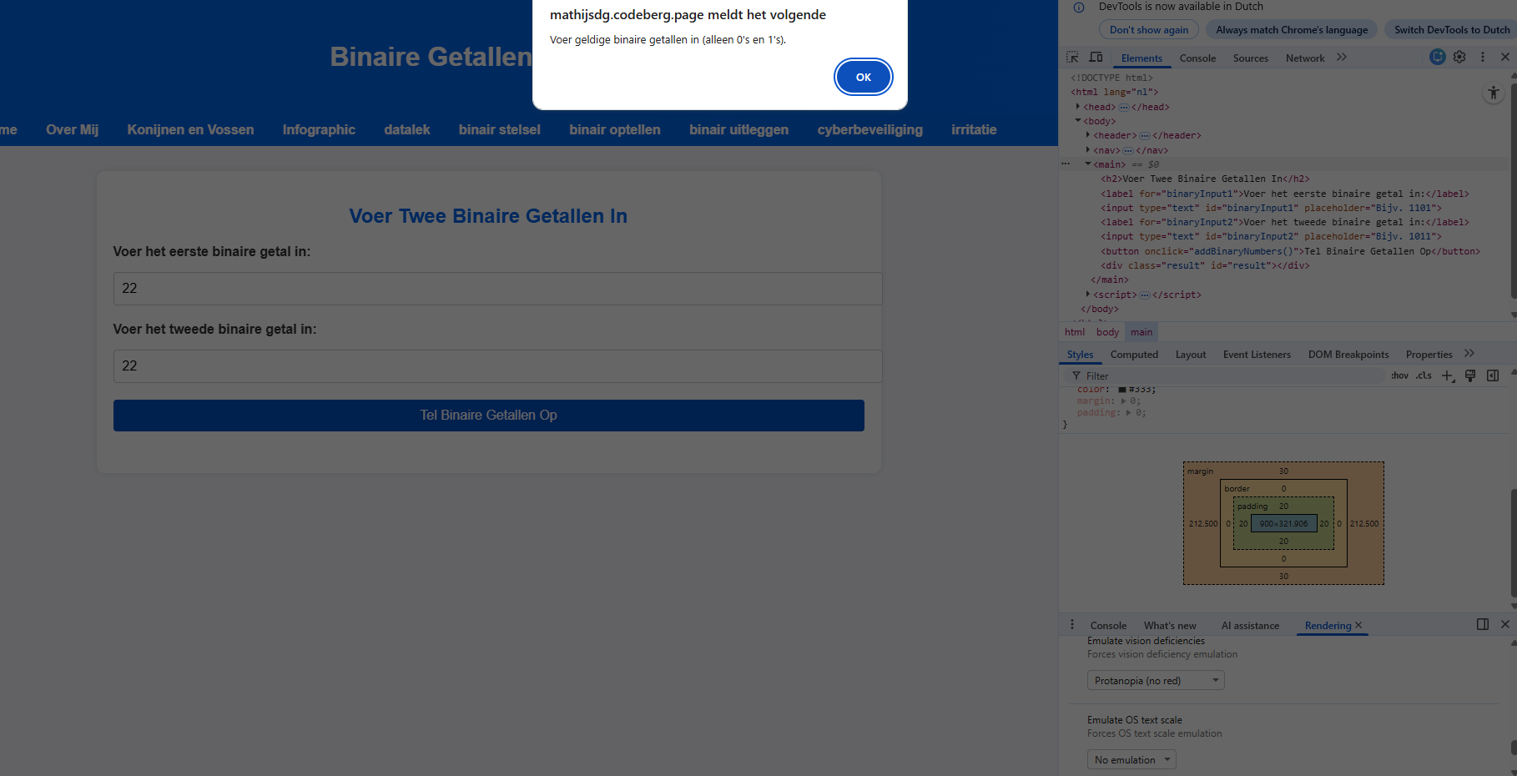Open the Protanopia vision deficiency dropdown

[x=1156, y=681]
